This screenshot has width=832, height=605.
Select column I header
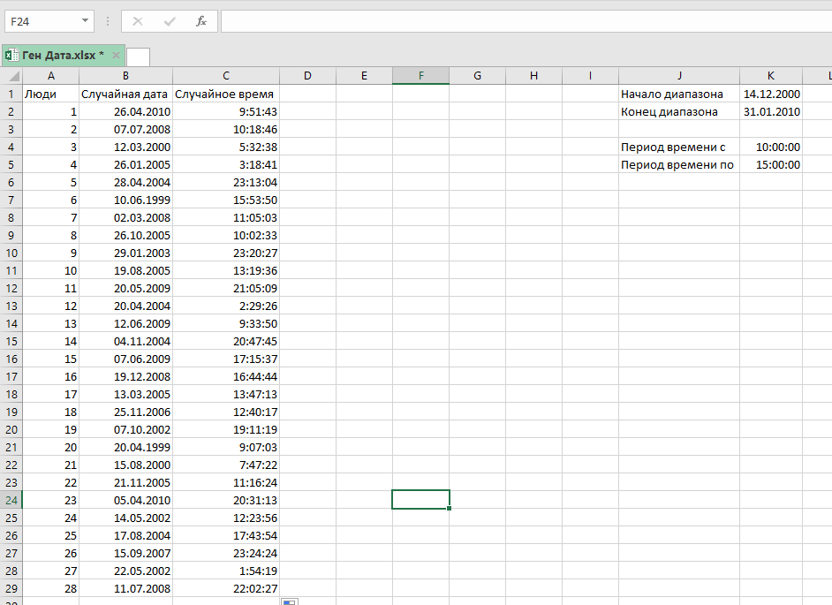(x=591, y=76)
